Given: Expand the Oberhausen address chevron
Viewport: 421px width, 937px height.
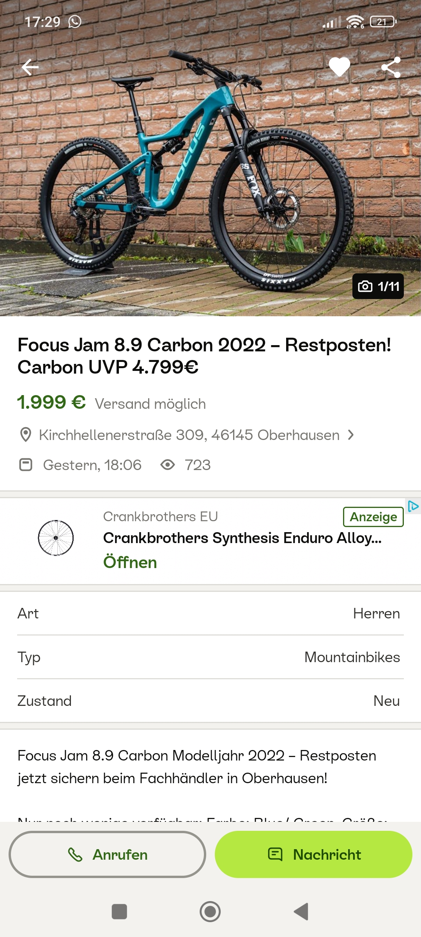Looking at the screenshot, I should pyautogui.click(x=351, y=435).
